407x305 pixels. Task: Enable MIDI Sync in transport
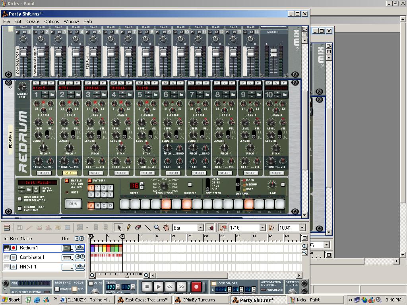tap(57, 289)
